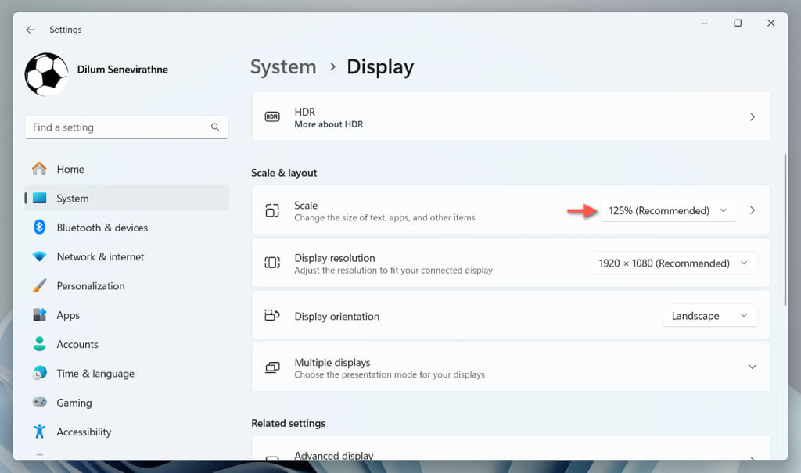
Task: Click the Network & internet Wi-Fi icon
Action: point(39,256)
